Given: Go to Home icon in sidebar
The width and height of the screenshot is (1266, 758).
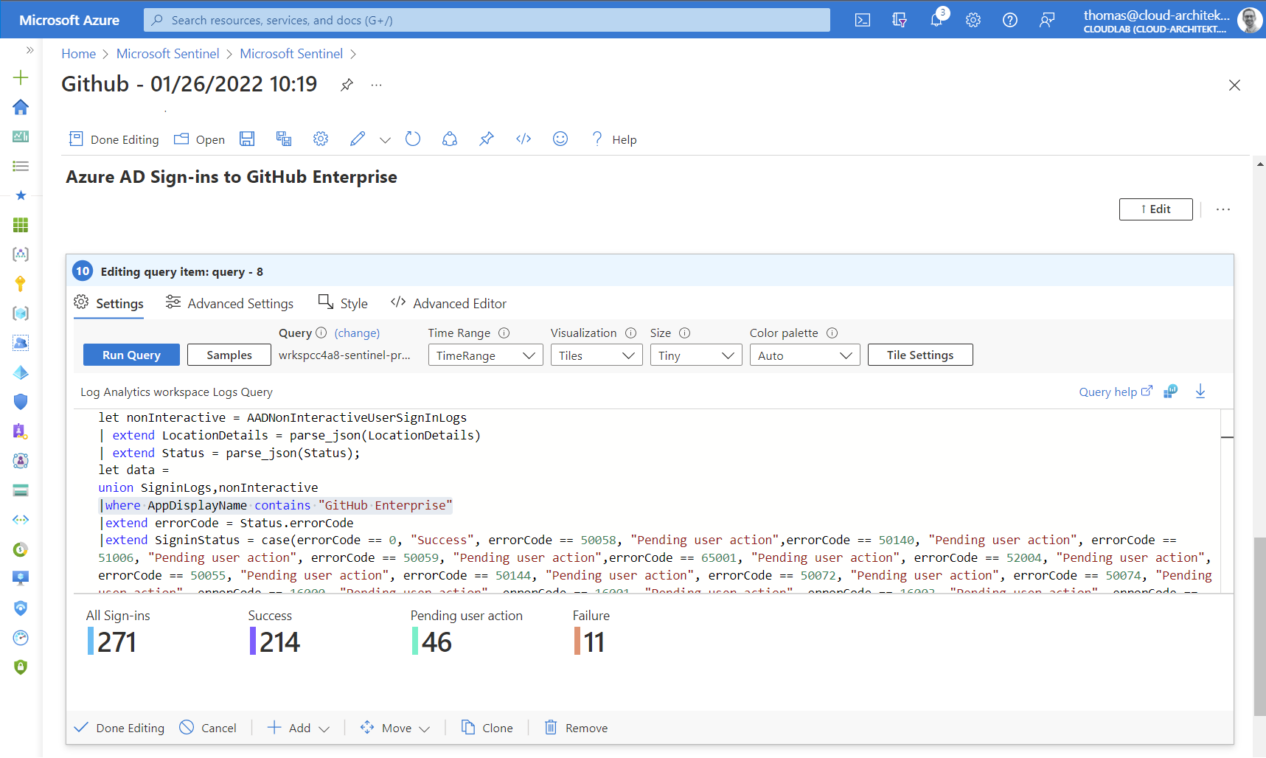Looking at the screenshot, I should coord(21,107).
